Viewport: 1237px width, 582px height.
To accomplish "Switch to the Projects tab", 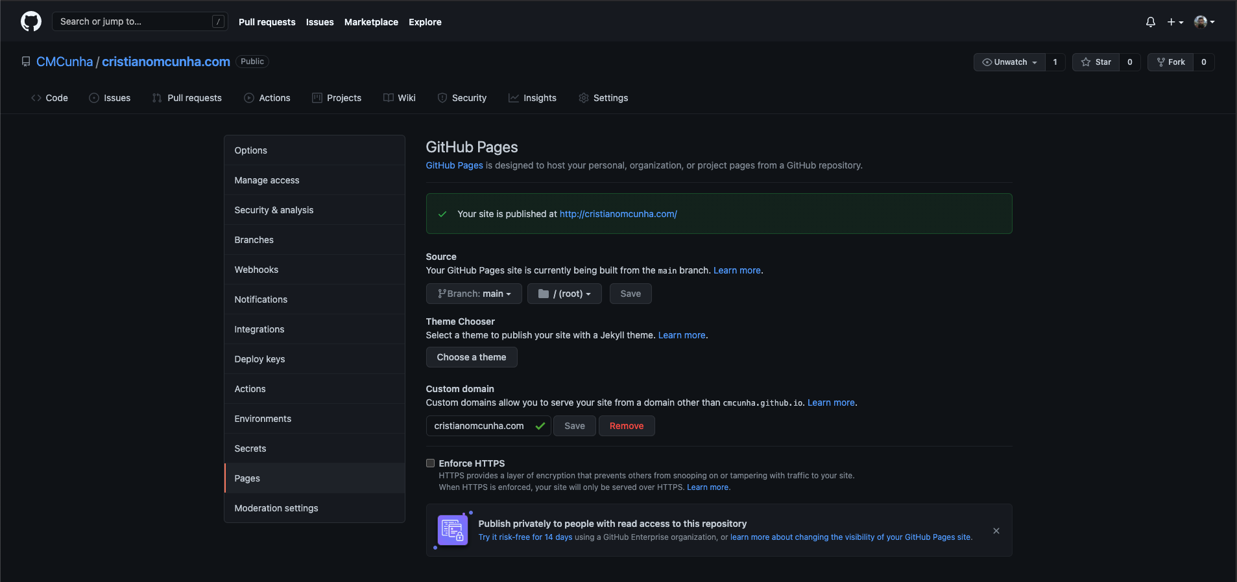I will (337, 98).
